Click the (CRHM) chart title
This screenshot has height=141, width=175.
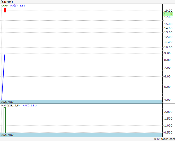tap(7, 2)
